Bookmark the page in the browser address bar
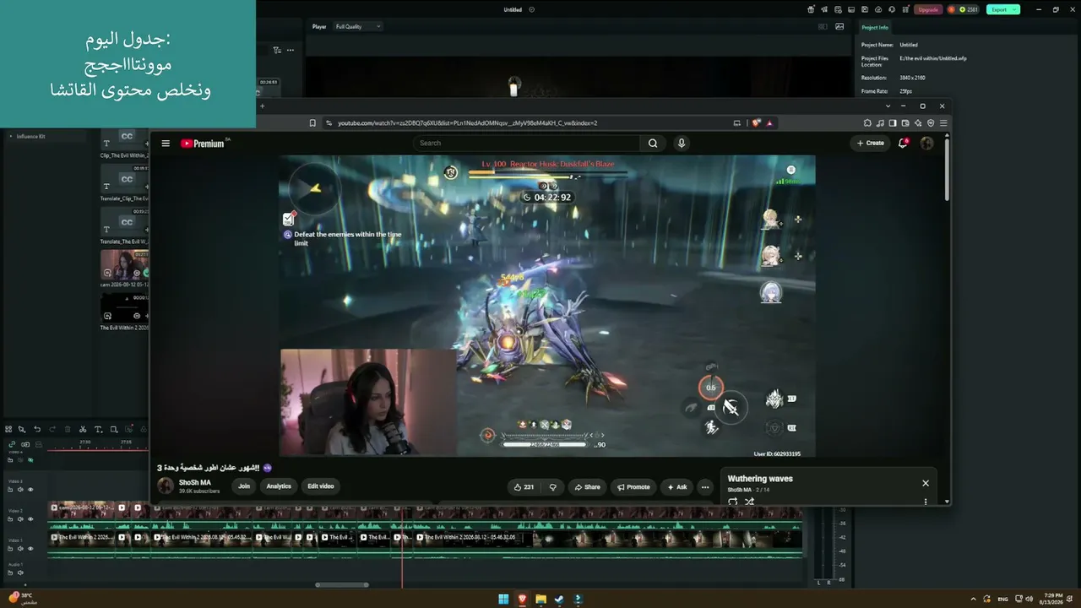 [312, 123]
